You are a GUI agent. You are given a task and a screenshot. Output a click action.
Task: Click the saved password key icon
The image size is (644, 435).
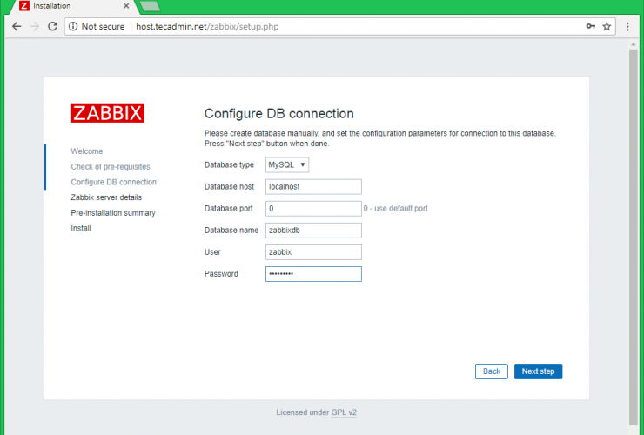pos(591,27)
